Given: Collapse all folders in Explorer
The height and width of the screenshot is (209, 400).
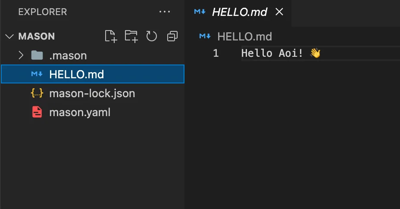Looking at the screenshot, I should (172, 36).
